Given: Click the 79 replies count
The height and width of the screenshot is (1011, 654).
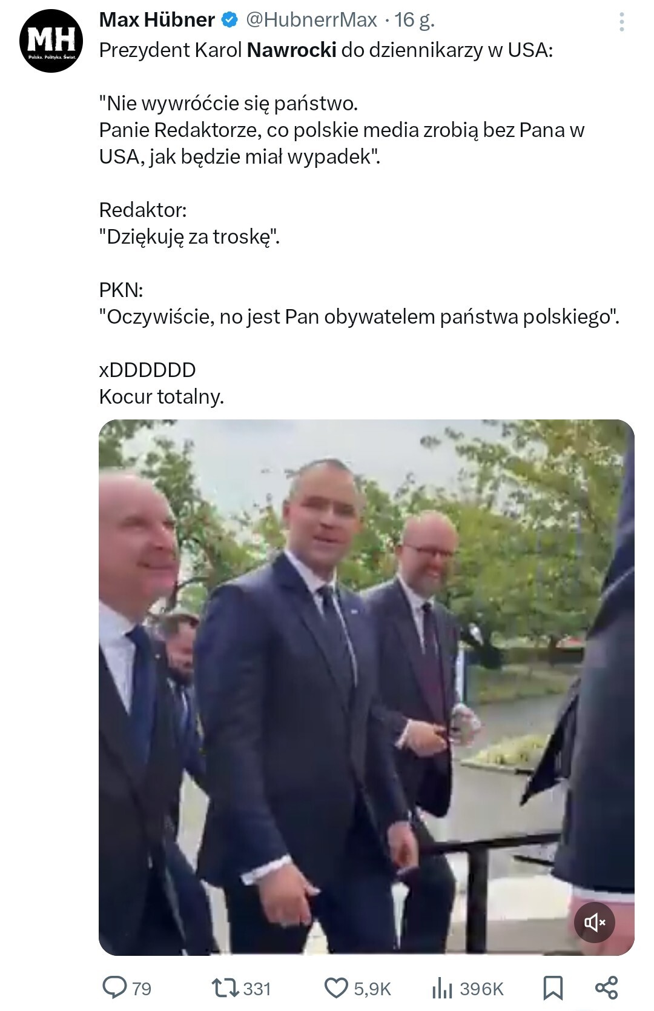Looking at the screenshot, I should [x=141, y=989].
